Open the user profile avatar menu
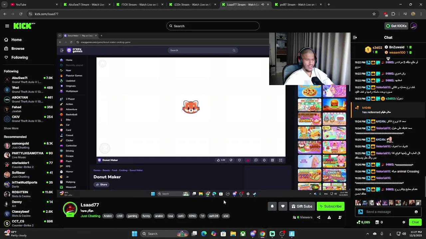 414,26
